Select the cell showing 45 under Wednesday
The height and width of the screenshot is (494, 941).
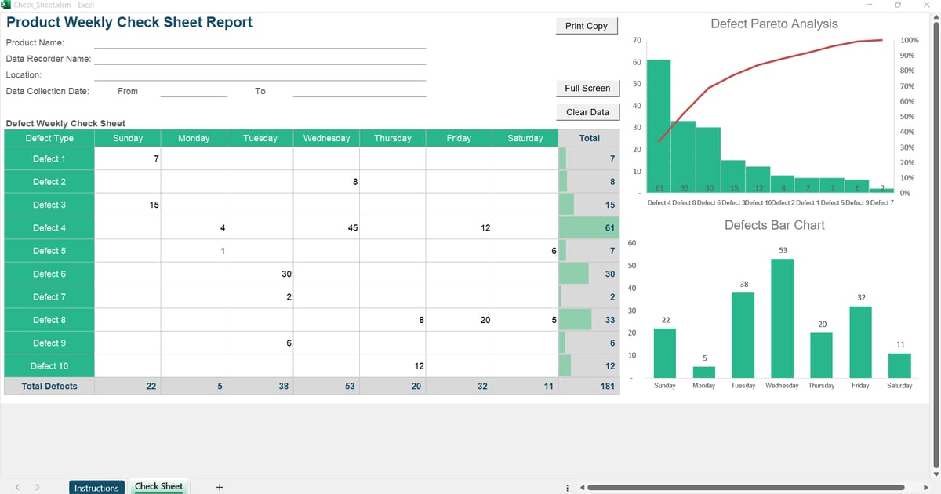click(x=326, y=227)
